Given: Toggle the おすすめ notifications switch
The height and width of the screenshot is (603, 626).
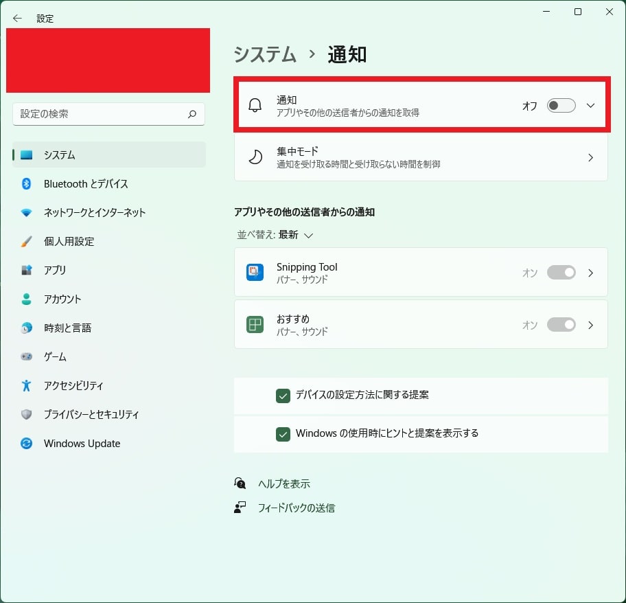Looking at the screenshot, I should coord(561,324).
